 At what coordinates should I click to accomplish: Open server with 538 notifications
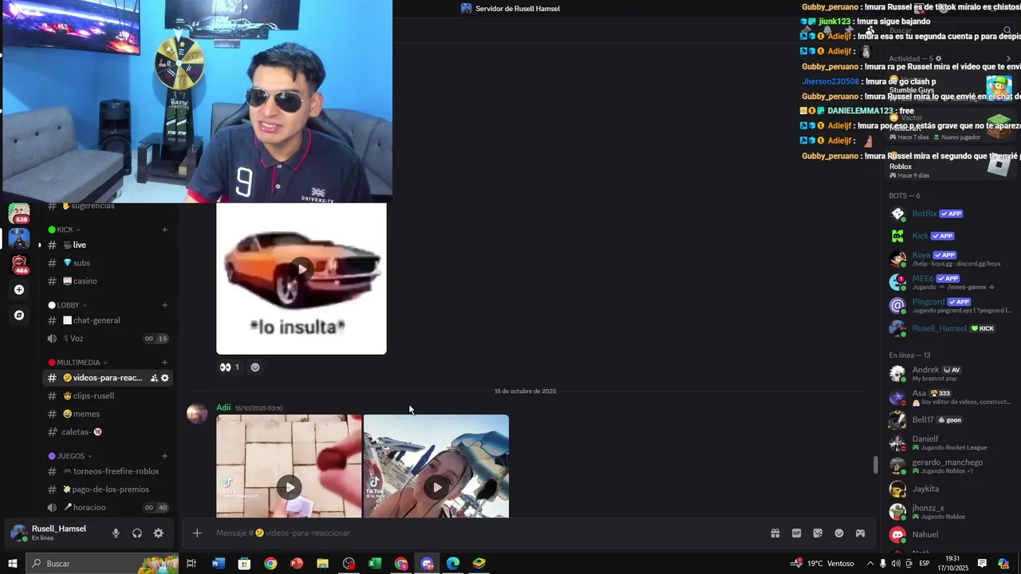(19, 214)
